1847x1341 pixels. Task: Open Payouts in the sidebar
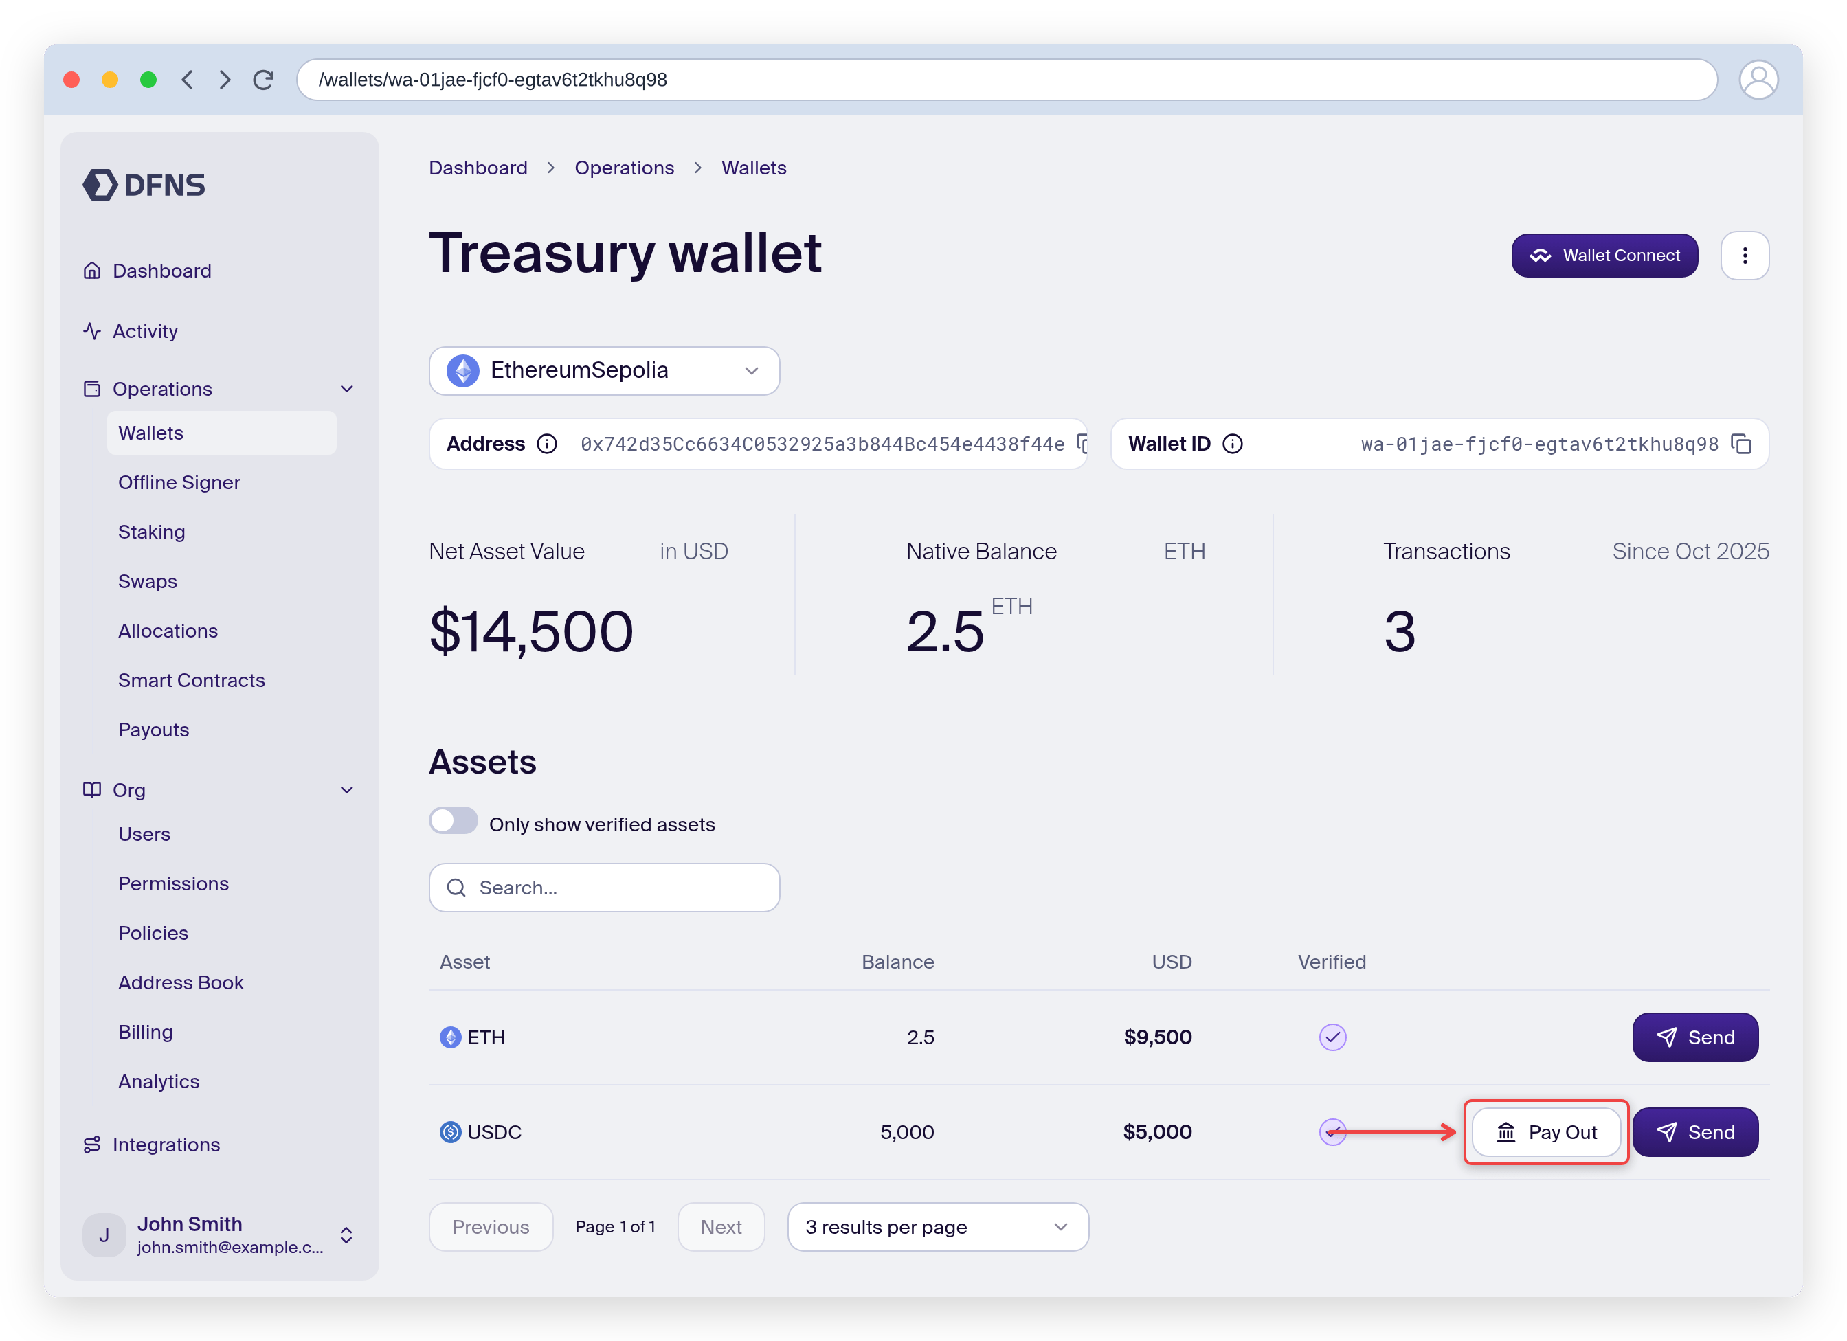click(x=153, y=730)
